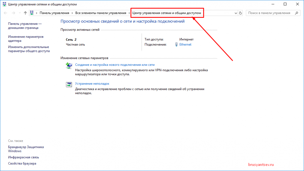Open Изменить дополнительные параметры общего доступа
Viewport: 304px width, 171px height.
coord(29,49)
